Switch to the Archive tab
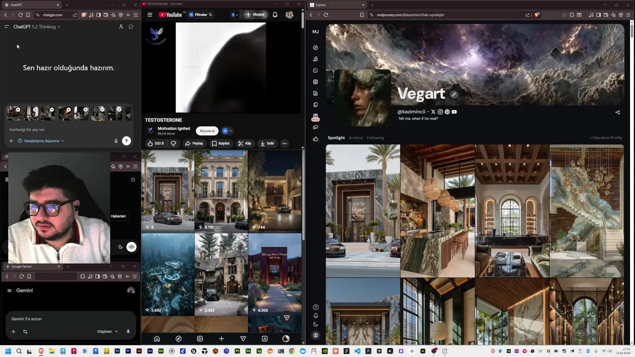Screen dimensions: 635x357 click(356, 138)
